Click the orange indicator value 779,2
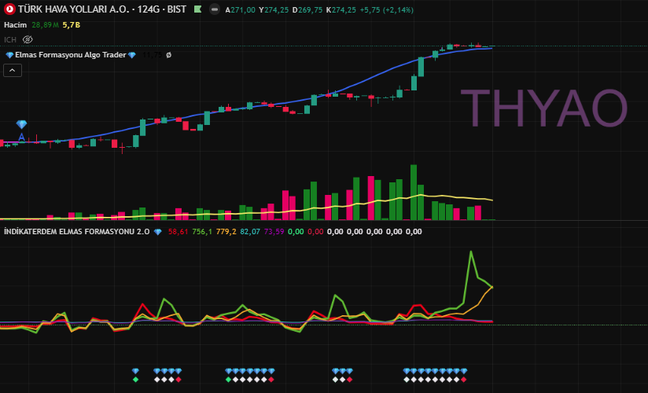 [226, 232]
